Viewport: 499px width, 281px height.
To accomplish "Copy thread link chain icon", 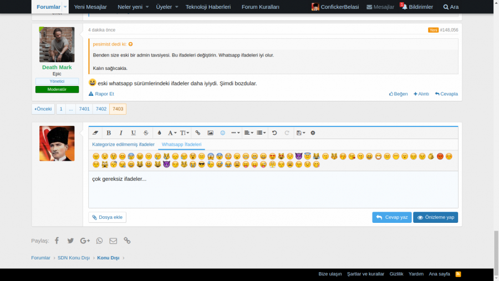I will 127,241.
